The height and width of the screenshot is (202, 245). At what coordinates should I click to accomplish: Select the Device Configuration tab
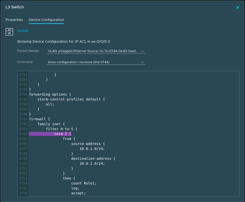pos(46,20)
